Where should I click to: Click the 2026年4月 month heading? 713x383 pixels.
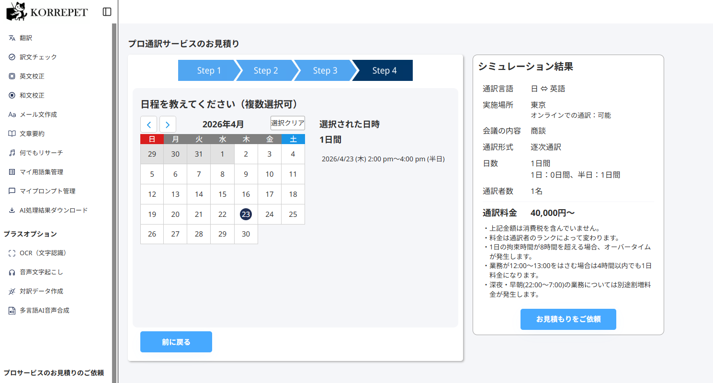223,124
